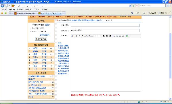Click inside the Live Search box
The height and width of the screenshot is (104, 172).
152,6
